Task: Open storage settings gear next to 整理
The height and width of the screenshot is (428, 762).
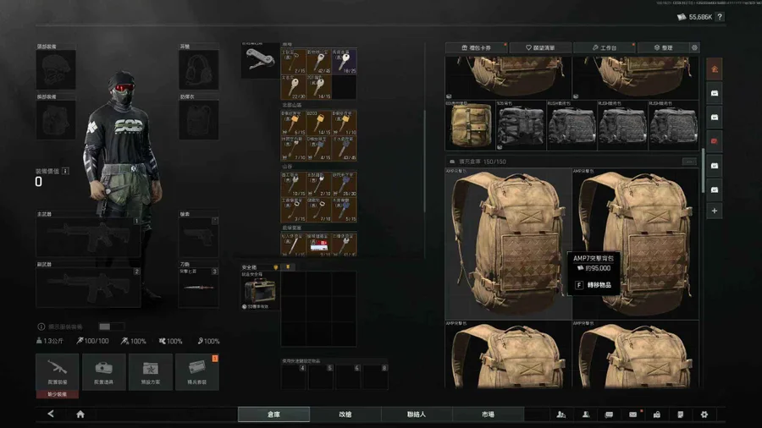Action: [695, 48]
